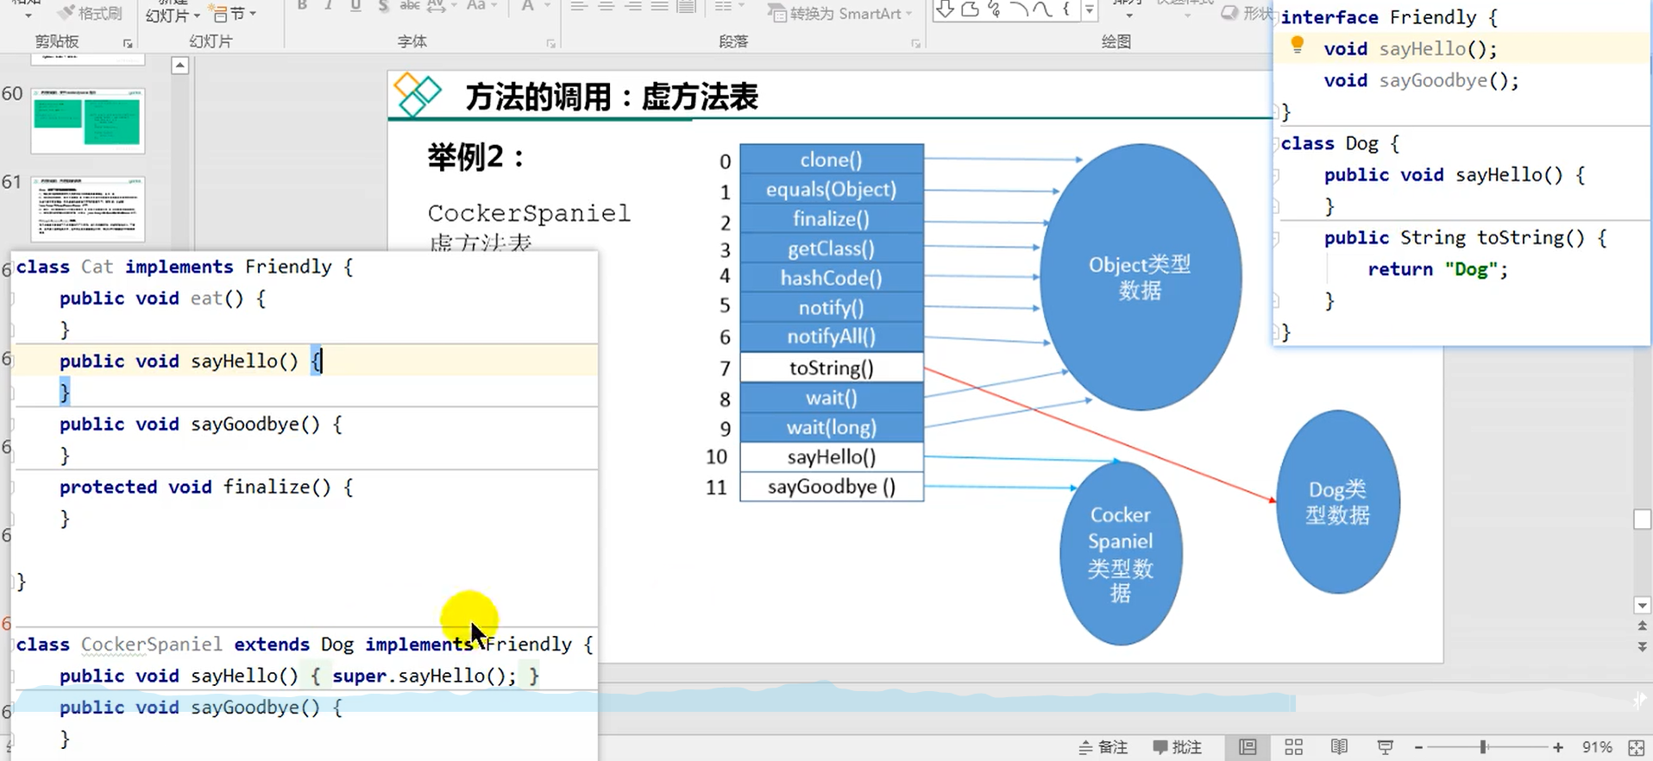The height and width of the screenshot is (761, 1653).
Task: Click the zoom slider handle
Action: point(1483,747)
